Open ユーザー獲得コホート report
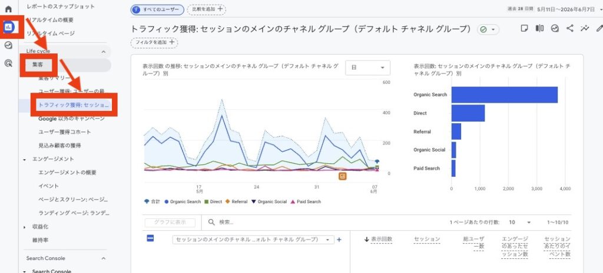The width and height of the screenshot is (603, 273). coord(65,132)
